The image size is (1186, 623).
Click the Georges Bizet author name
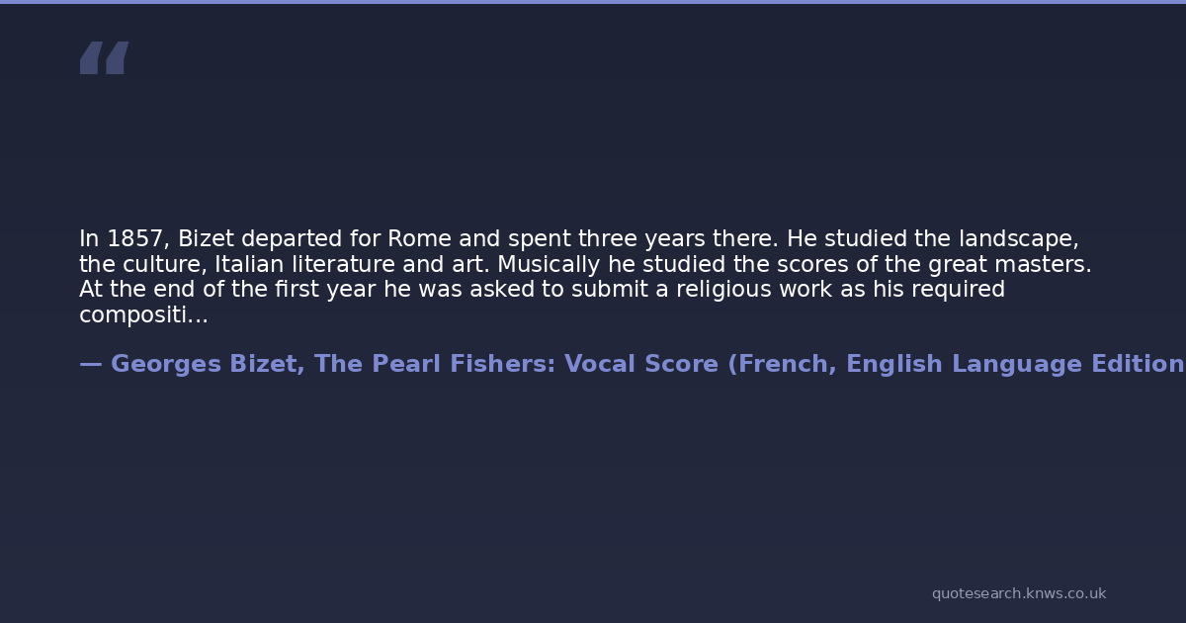(206, 365)
